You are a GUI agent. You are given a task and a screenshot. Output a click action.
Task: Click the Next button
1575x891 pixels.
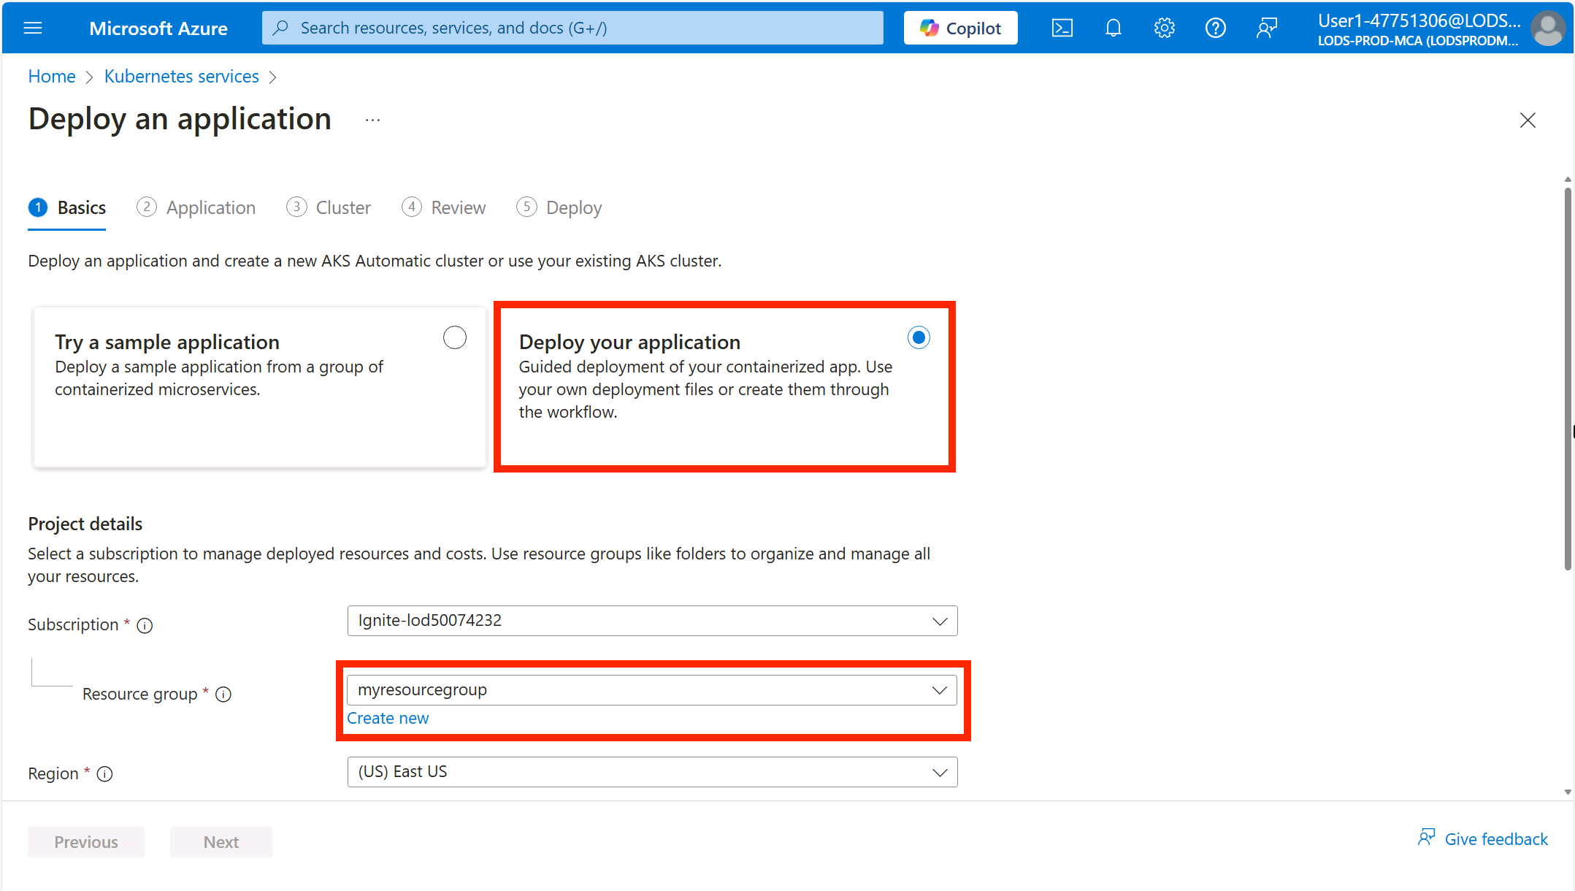pos(220,841)
